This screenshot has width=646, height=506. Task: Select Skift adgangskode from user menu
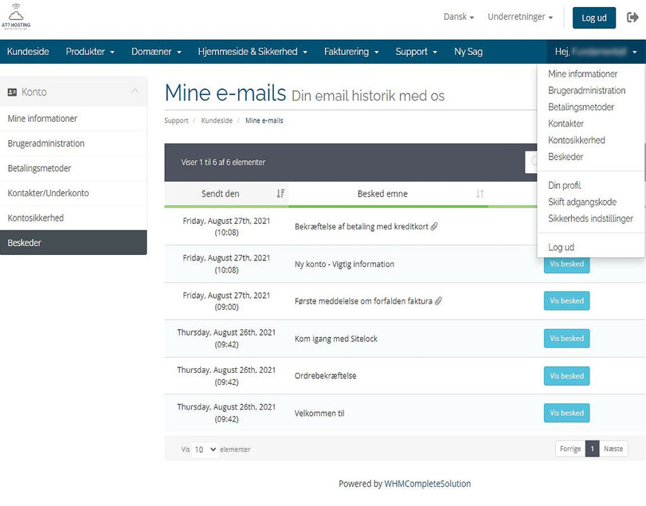(x=582, y=202)
